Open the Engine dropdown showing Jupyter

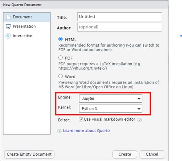pyautogui.click(x=111, y=99)
